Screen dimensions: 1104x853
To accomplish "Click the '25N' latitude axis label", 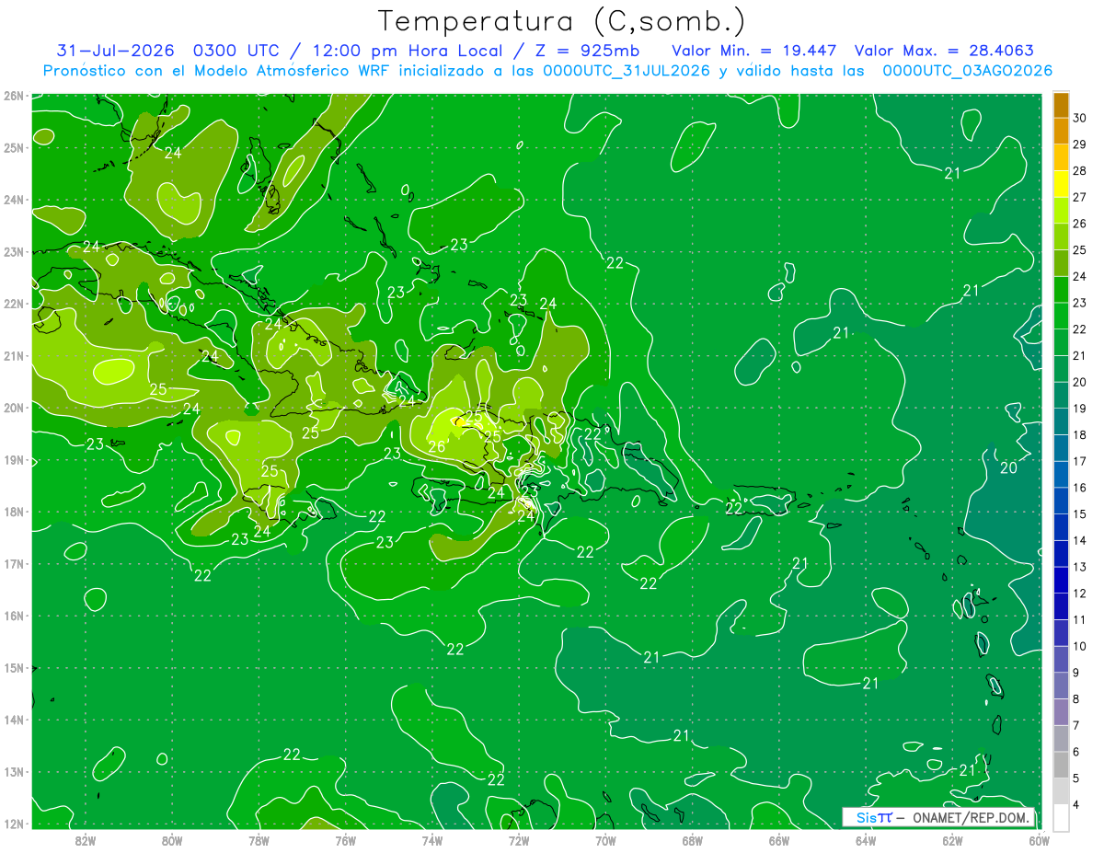I will click(15, 147).
